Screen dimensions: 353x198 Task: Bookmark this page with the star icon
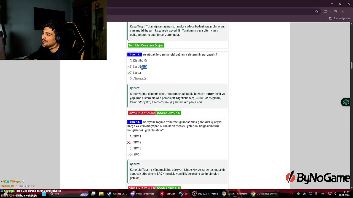[317, 12]
